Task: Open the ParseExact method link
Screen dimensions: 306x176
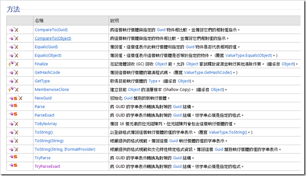Action: pos(45,115)
